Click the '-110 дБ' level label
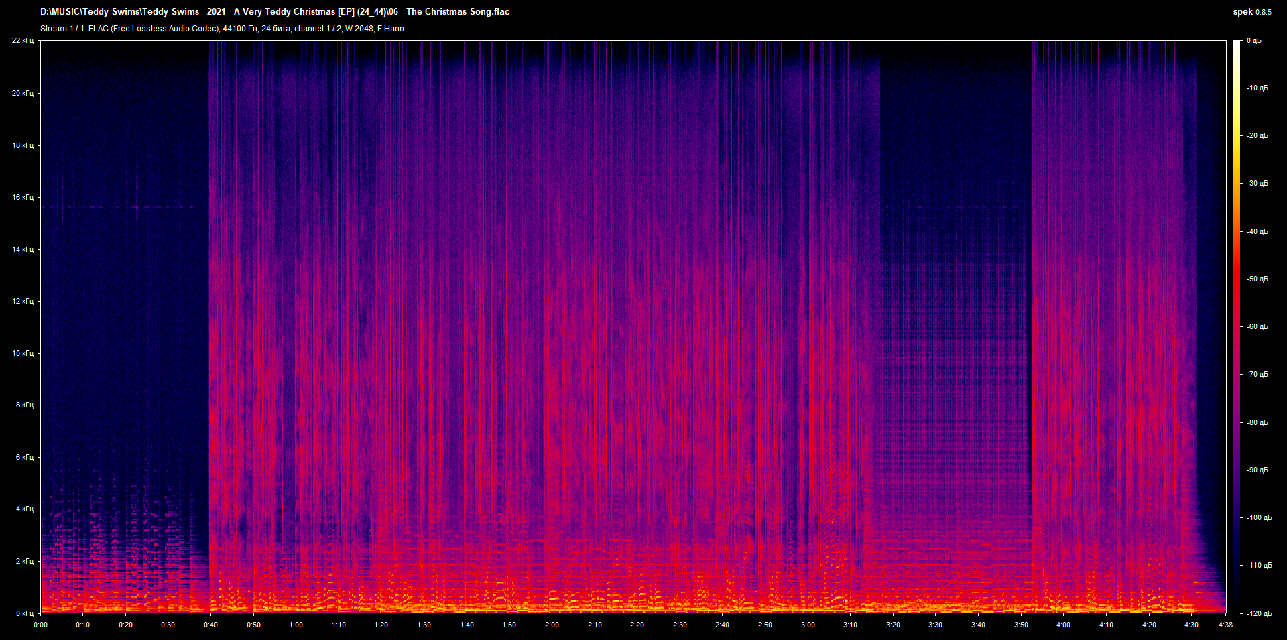 (x=1260, y=566)
